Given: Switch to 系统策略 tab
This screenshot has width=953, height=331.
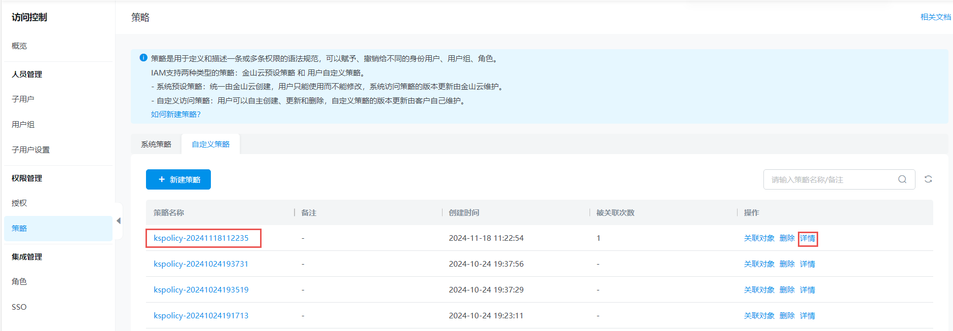Looking at the screenshot, I should tap(156, 144).
